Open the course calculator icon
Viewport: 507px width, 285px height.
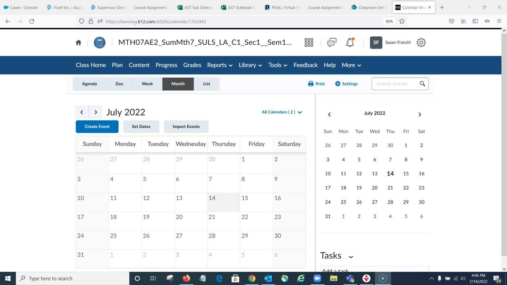coord(99,42)
